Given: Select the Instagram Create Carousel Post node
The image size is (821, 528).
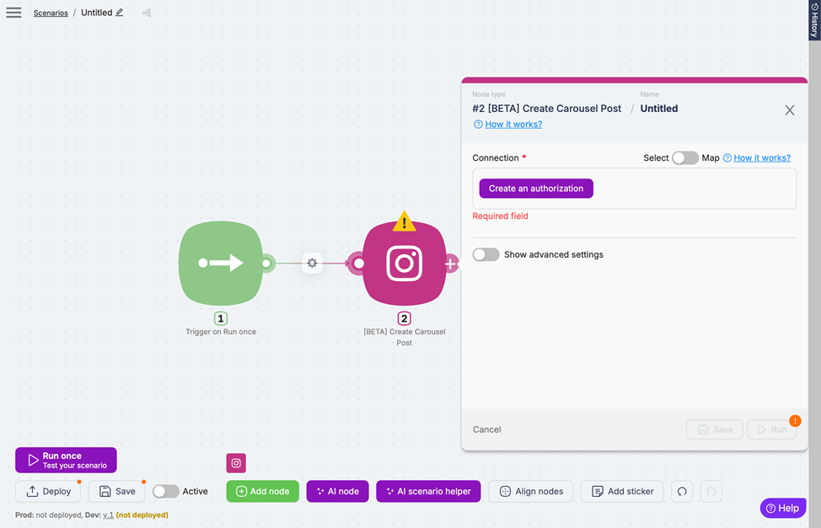Looking at the screenshot, I should (x=404, y=264).
